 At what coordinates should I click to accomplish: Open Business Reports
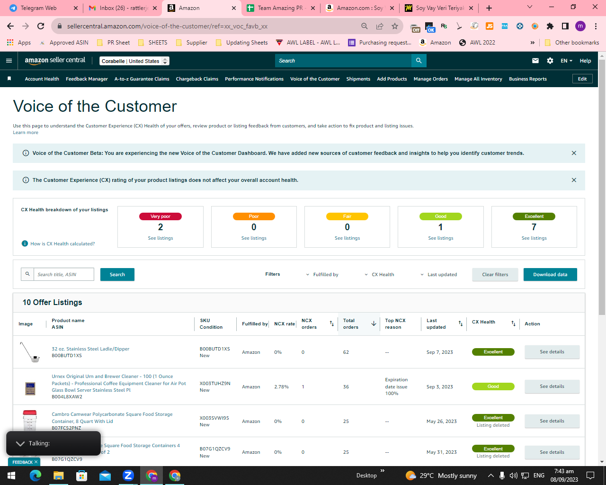coord(528,79)
